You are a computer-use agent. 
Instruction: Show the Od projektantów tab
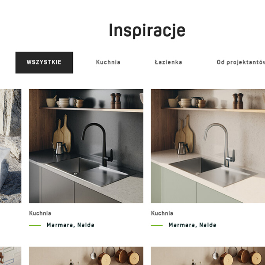(241, 62)
